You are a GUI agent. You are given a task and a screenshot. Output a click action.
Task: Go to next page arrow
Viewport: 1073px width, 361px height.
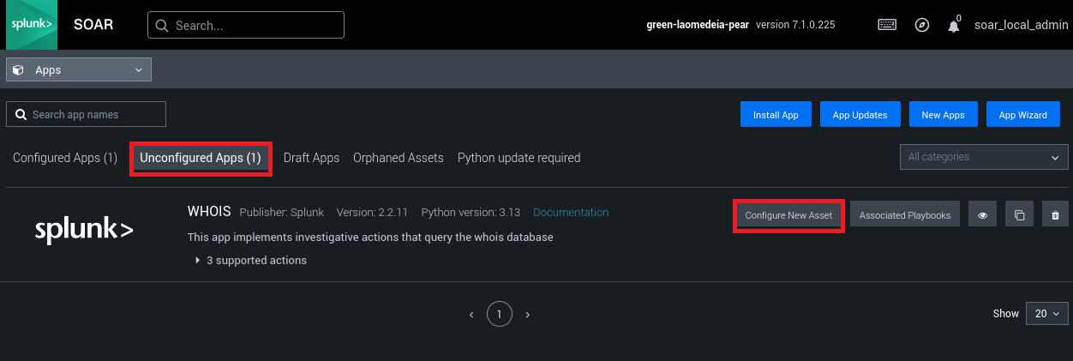(x=527, y=315)
